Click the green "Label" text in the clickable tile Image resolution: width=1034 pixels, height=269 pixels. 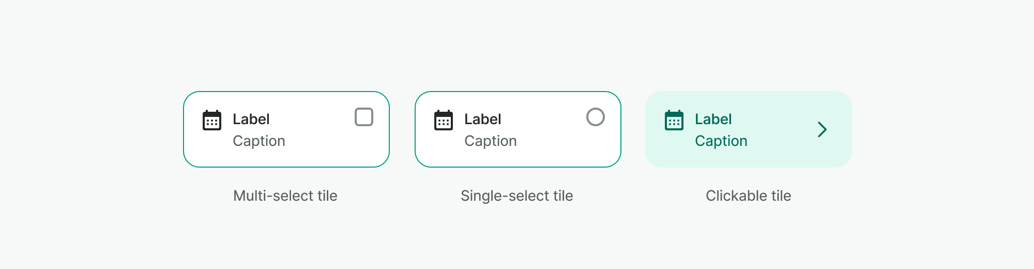click(x=713, y=119)
